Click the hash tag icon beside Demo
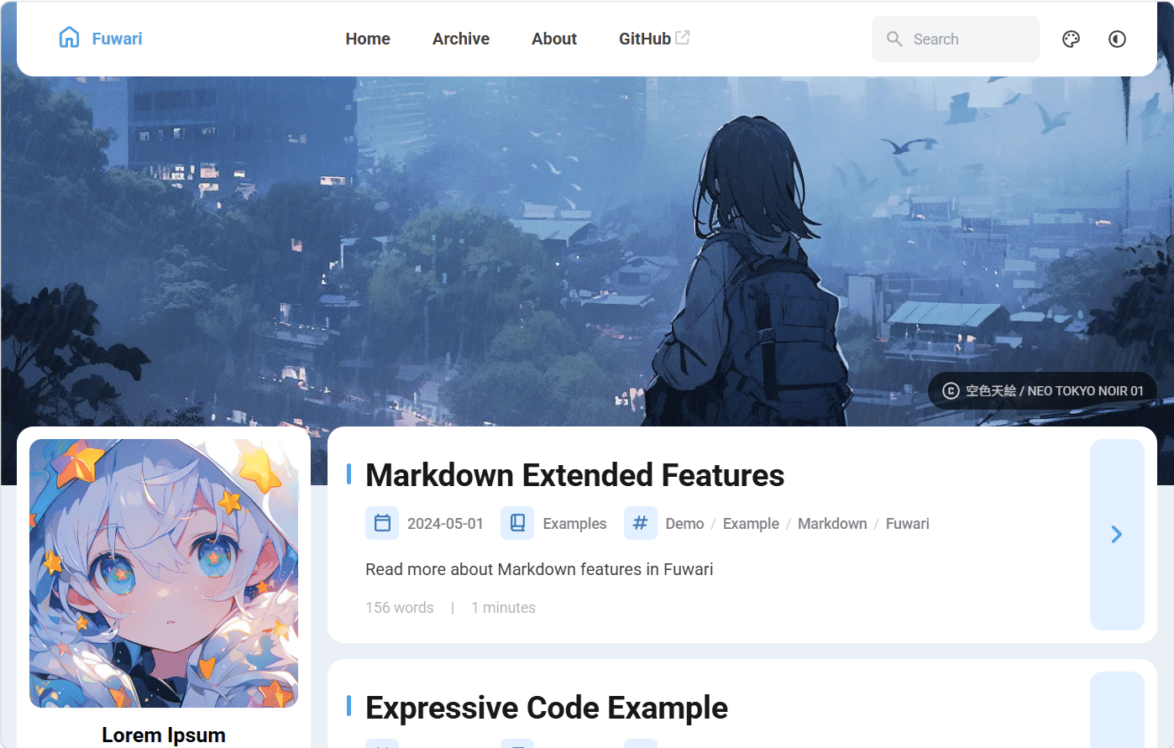This screenshot has width=1174, height=748. 640,523
